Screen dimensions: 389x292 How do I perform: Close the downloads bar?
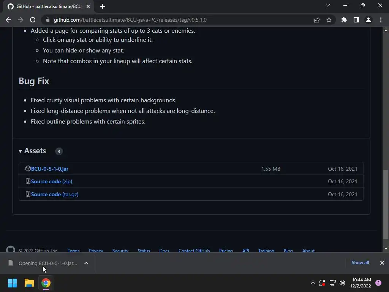tap(382, 263)
